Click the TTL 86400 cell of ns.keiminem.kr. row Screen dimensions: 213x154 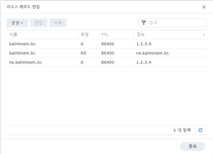click(108, 62)
